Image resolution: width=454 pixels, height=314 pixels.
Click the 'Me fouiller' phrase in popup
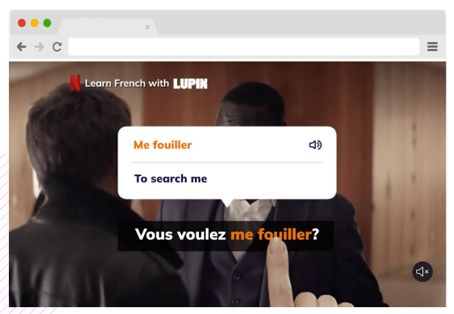click(x=163, y=145)
